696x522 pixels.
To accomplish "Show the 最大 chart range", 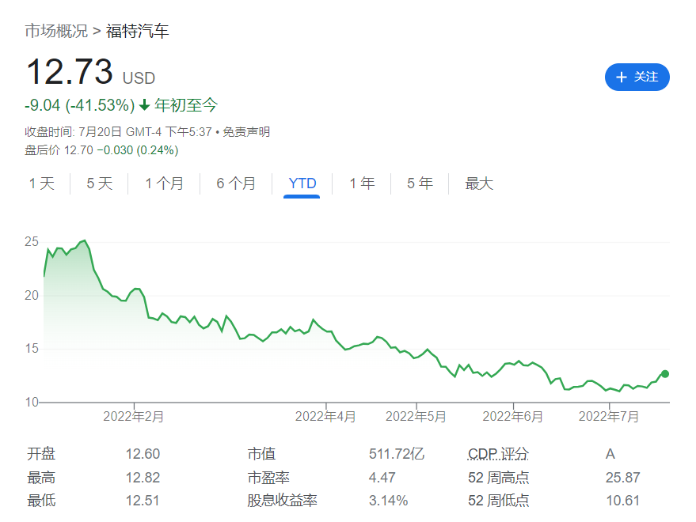I will point(479,183).
